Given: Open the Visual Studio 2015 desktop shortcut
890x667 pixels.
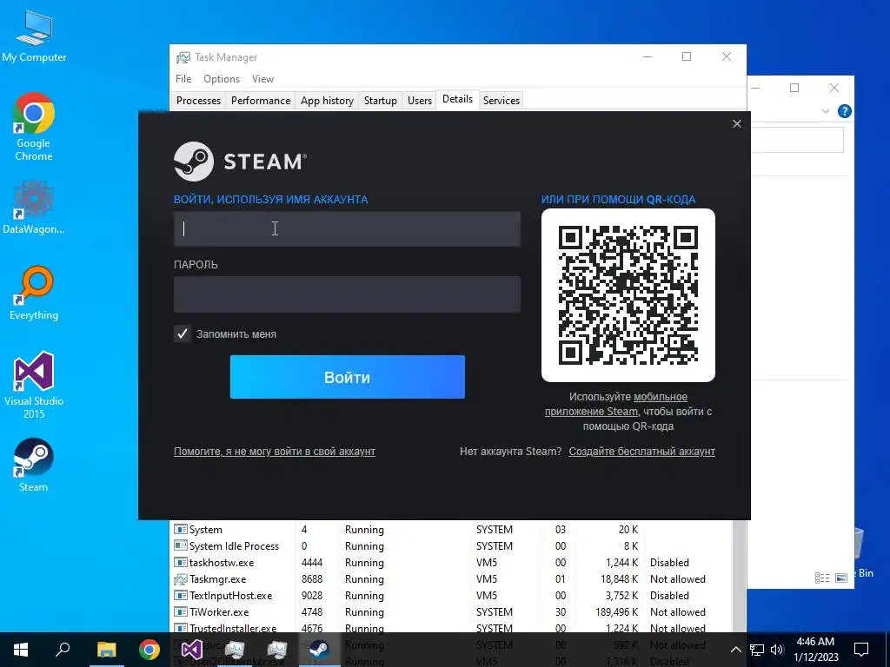Looking at the screenshot, I should tap(34, 385).
